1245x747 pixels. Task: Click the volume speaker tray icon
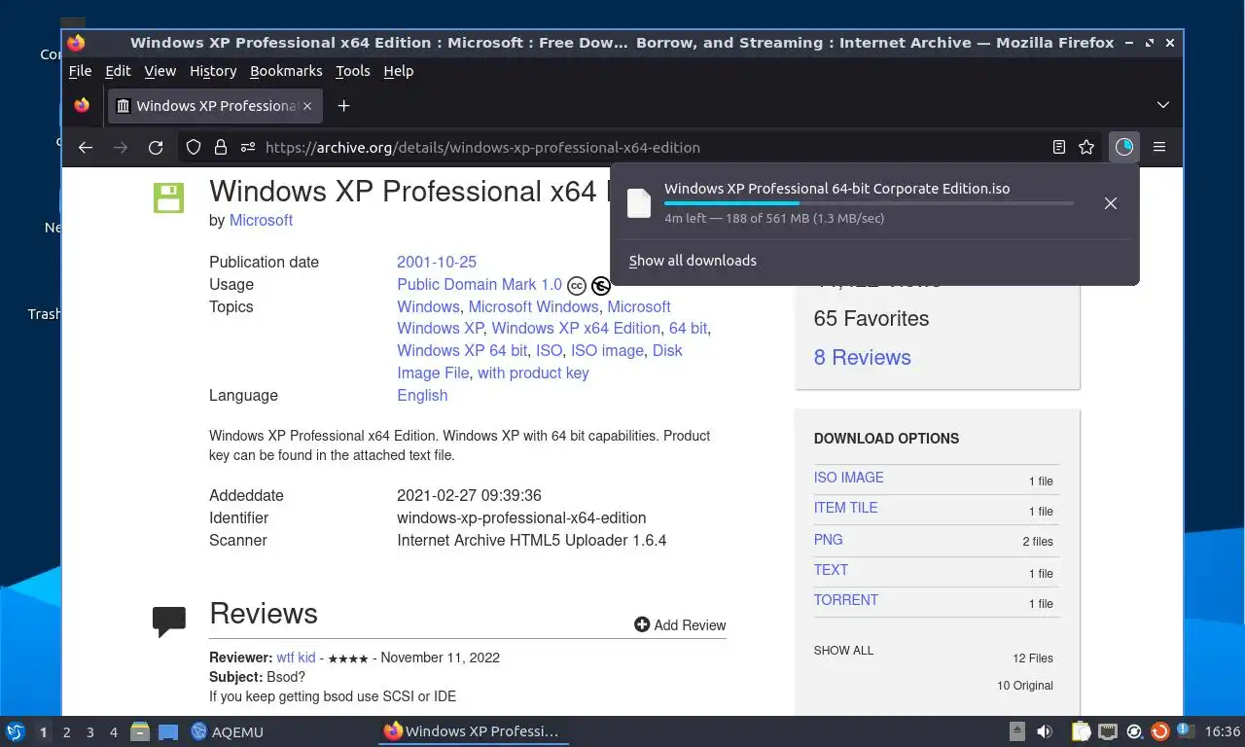(x=1045, y=731)
